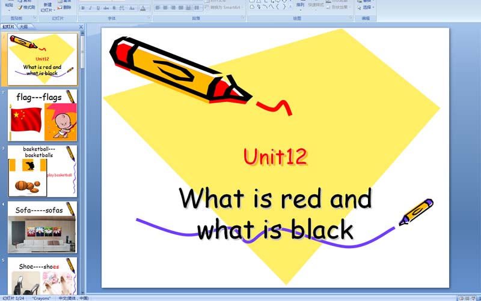Open Shape Effects (形状效果) menu
The width and height of the screenshot is (481, 301).
tap(338, 7)
